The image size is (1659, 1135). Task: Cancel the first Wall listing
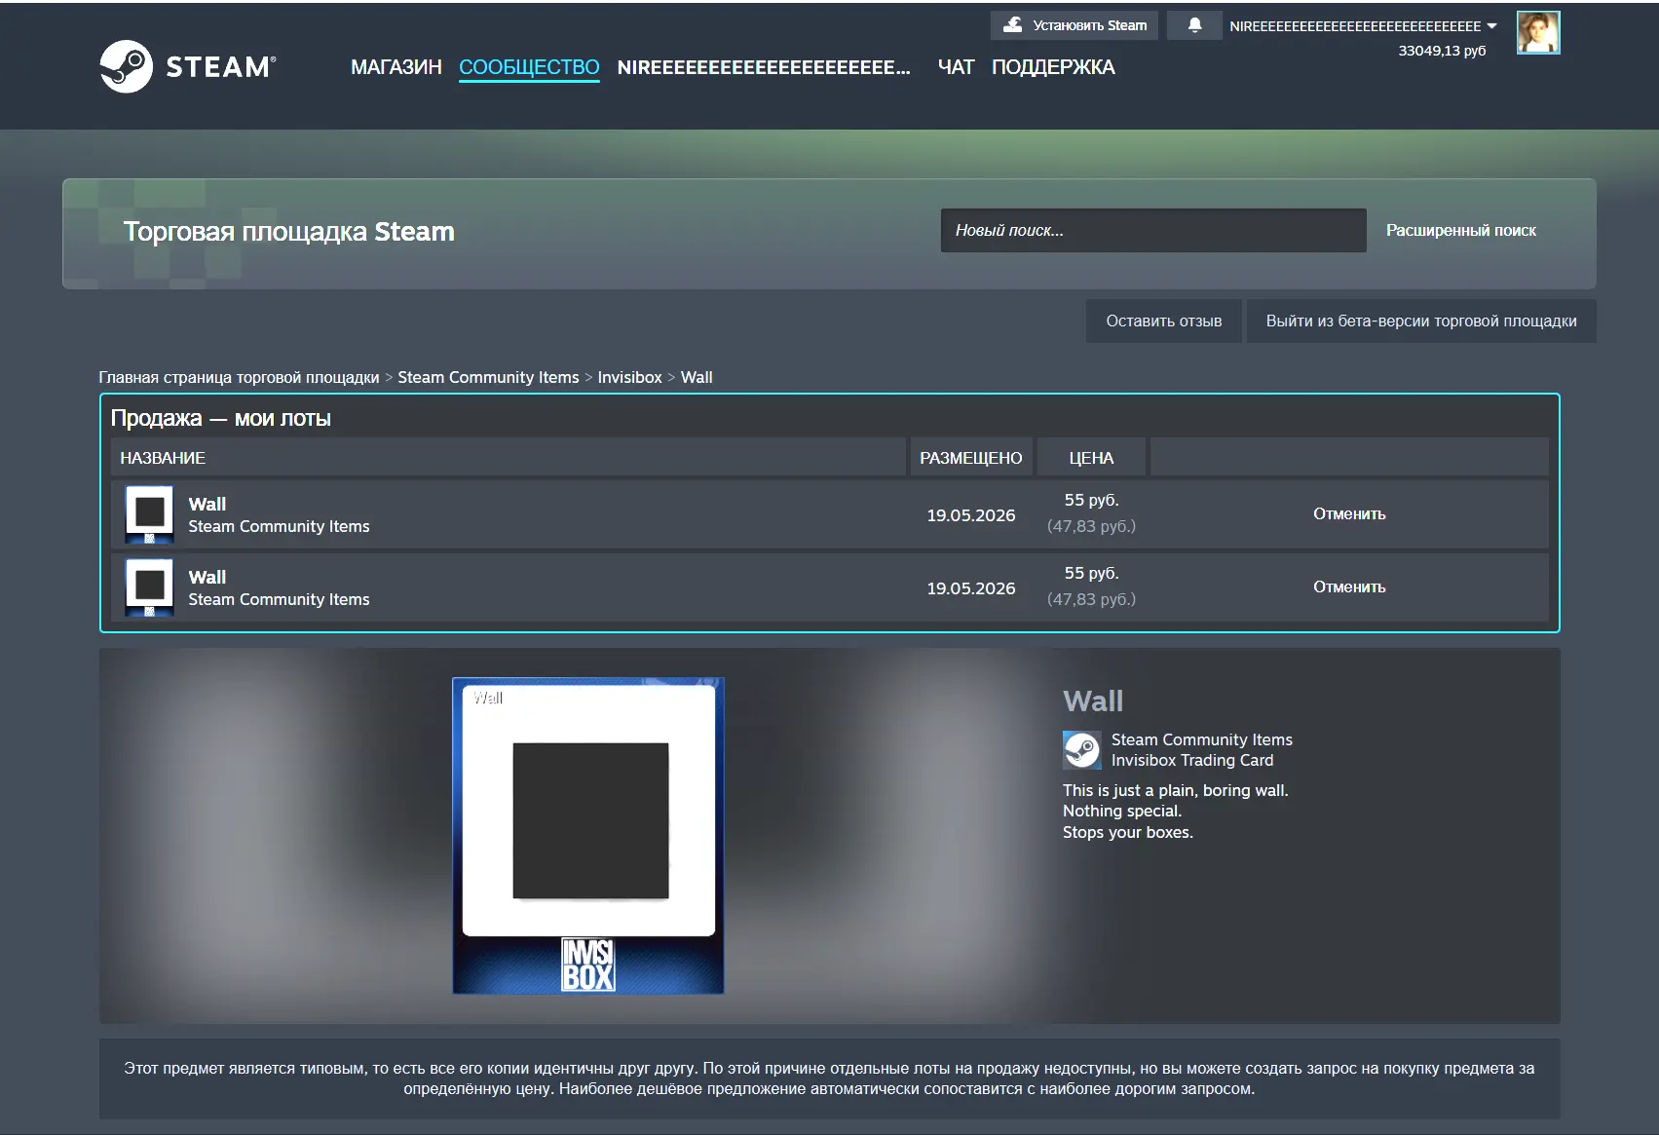1349,513
